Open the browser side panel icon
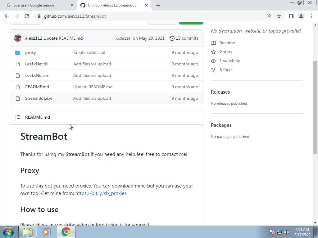 click(x=291, y=16)
